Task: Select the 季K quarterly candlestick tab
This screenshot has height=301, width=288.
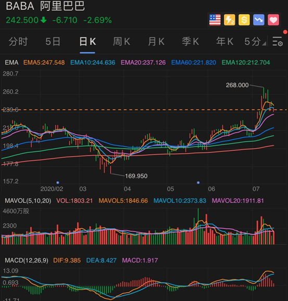Action: point(190,42)
